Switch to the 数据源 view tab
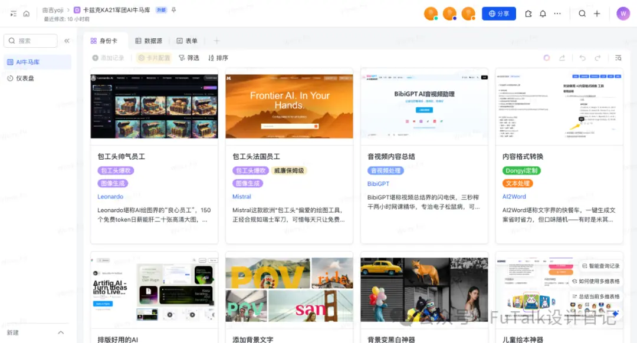 click(x=149, y=41)
